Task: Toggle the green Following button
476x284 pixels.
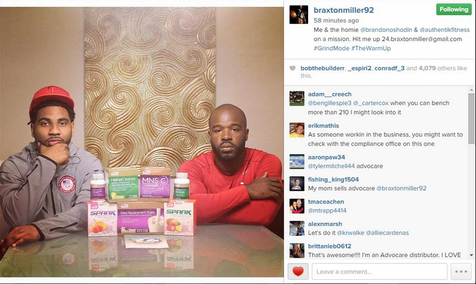Action: click(x=454, y=9)
